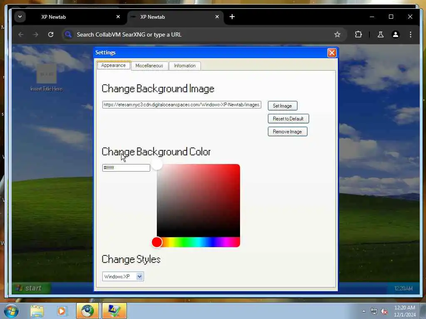The height and width of the screenshot is (319, 426).
Task: Go back with the browser back arrow
Action: [21, 34]
